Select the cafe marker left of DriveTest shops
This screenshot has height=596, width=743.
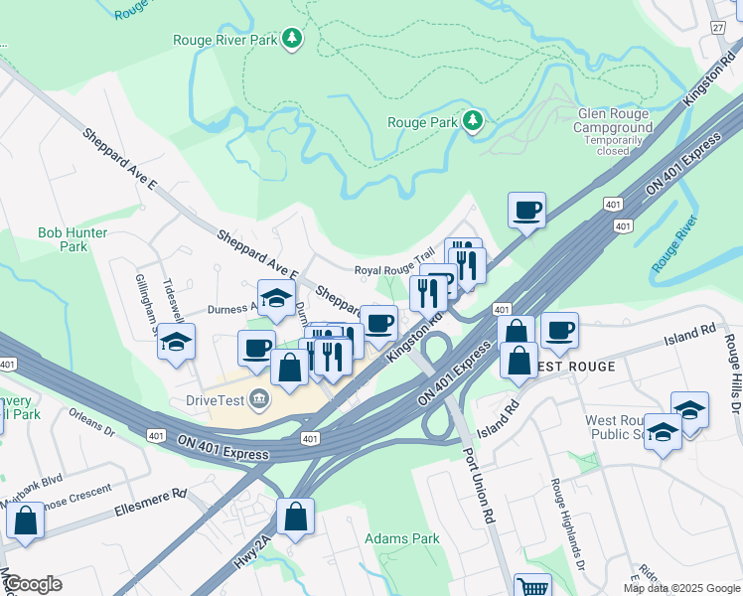256,351
